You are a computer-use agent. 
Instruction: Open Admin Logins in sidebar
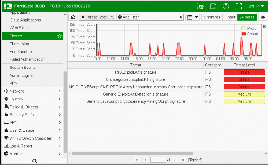coord(21,75)
